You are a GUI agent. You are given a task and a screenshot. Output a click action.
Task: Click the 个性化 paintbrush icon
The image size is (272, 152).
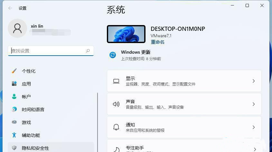tap(14, 71)
